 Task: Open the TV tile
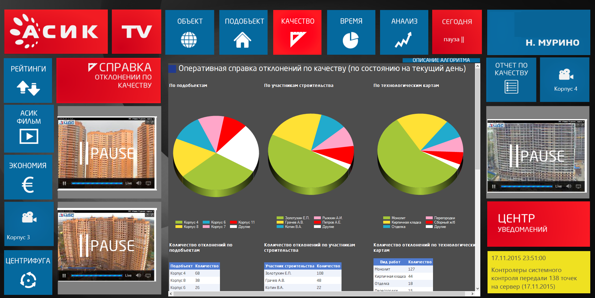click(x=137, y=32)
